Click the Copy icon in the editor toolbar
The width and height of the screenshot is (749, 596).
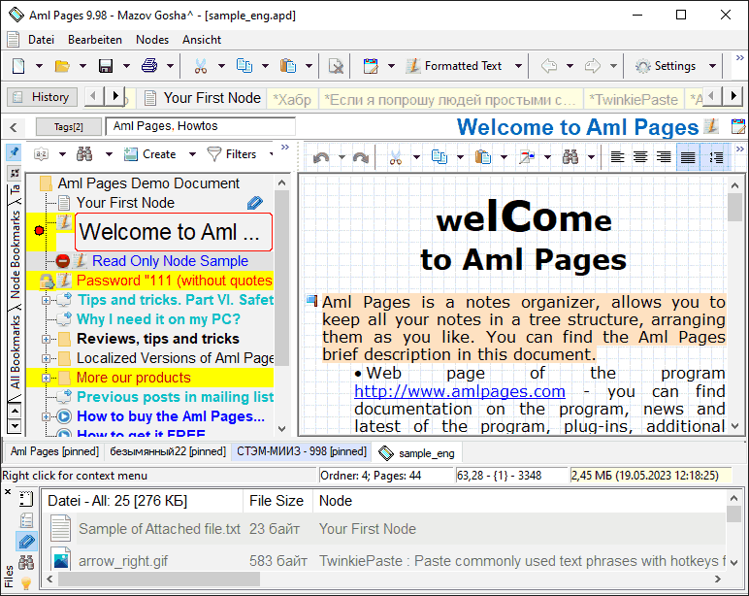(x=440, y=157)
